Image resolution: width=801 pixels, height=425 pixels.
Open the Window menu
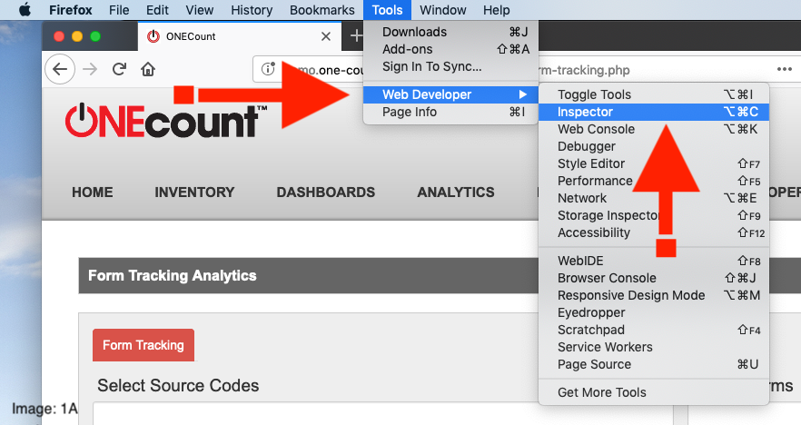443,10
